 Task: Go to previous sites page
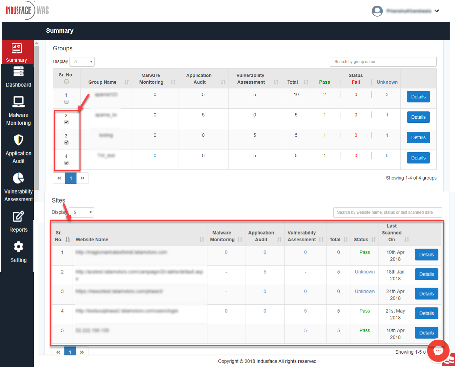coord(58,352)
